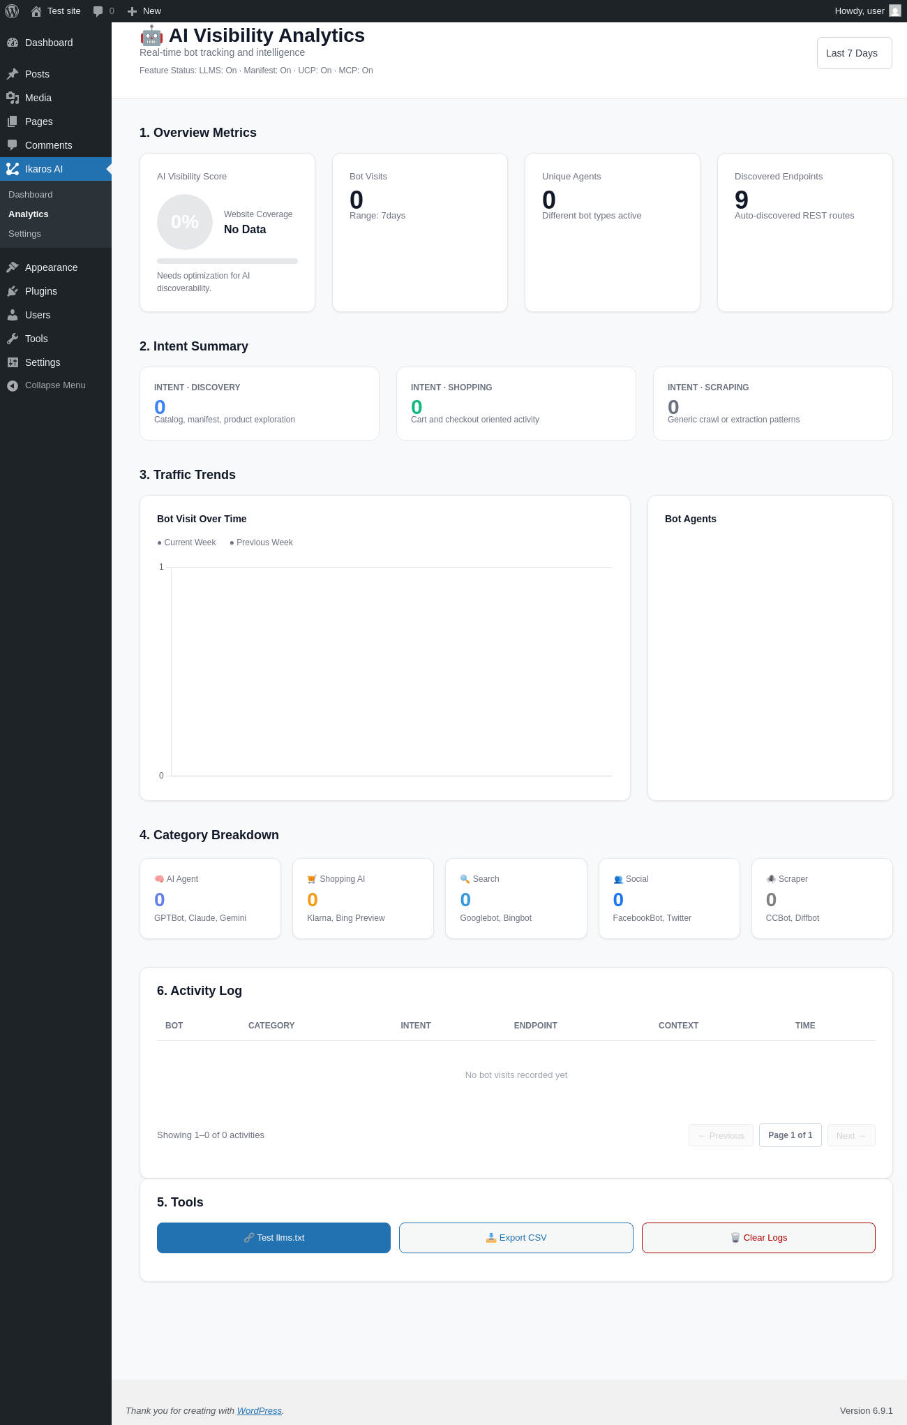Image resolution: width=907 pixels, height=1425 pixels.
Task: Click the Plugins plug icon
Action: point(13,291)
